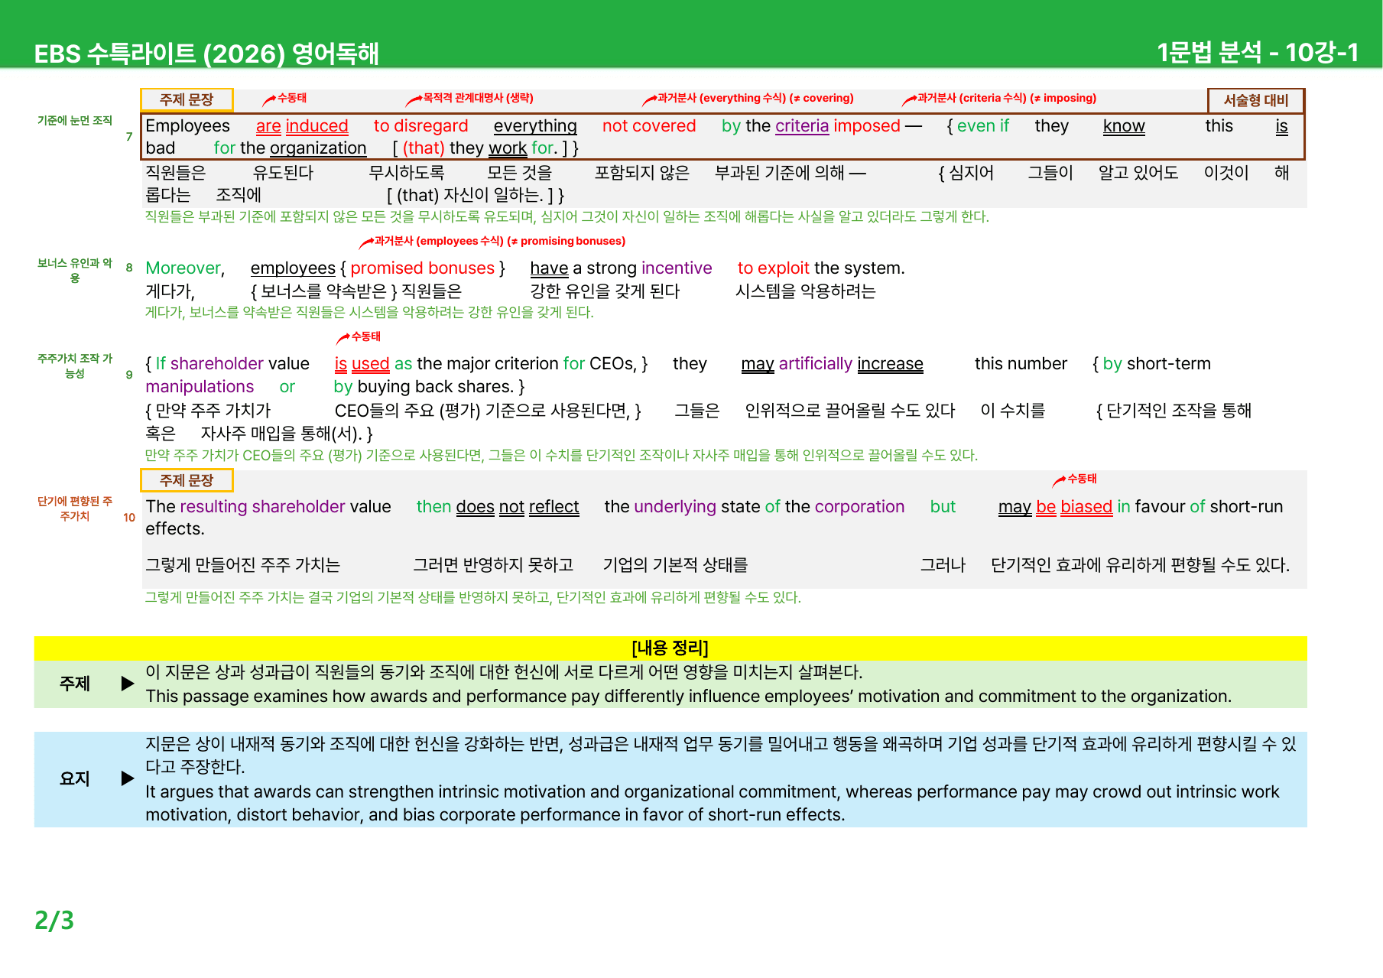Click the Korean line starting '지문은 상이 내재적 동기와'
Viewport: 1383px width, 978px height.
point(721,755)
